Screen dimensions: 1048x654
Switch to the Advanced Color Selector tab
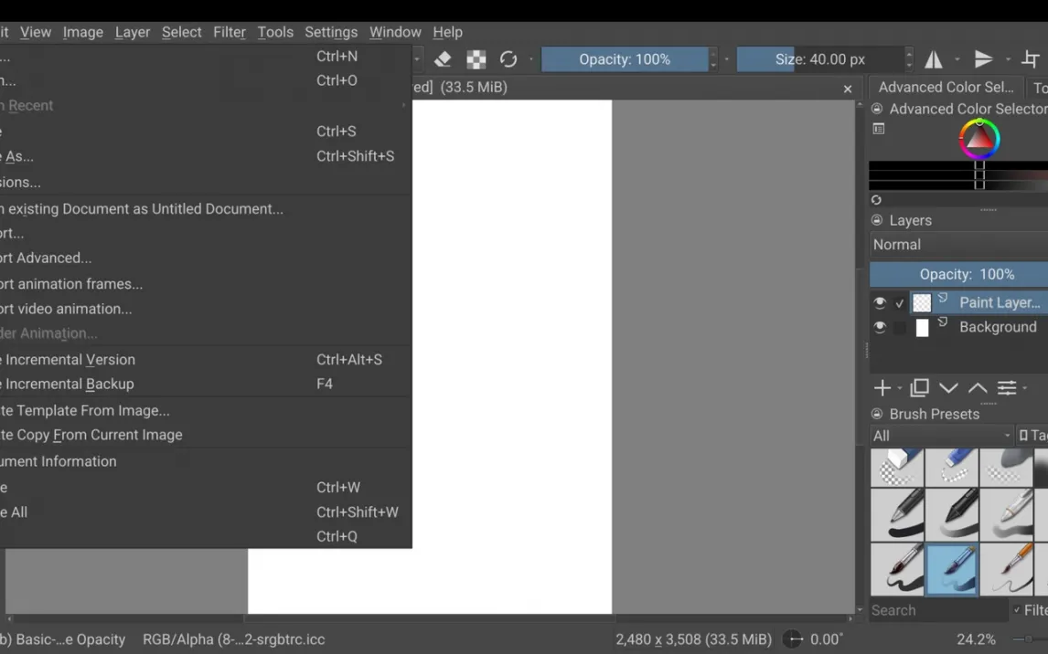click(x=946, y=88)
